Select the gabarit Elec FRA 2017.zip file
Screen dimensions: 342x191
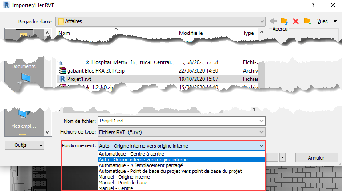click(x=96, y=71)
